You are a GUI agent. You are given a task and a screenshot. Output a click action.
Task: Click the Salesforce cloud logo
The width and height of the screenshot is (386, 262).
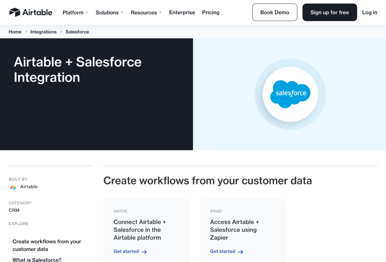tap(290, 94)
